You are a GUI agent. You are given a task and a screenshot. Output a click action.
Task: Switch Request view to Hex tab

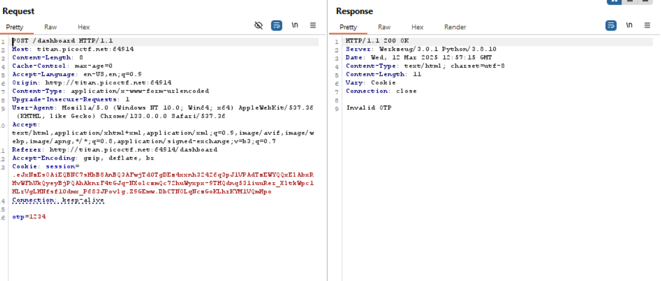pos(84,27)
